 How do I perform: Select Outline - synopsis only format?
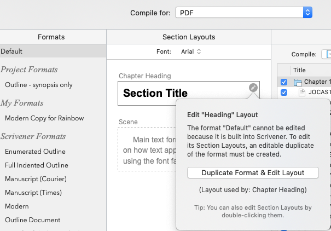pos(39,85)
